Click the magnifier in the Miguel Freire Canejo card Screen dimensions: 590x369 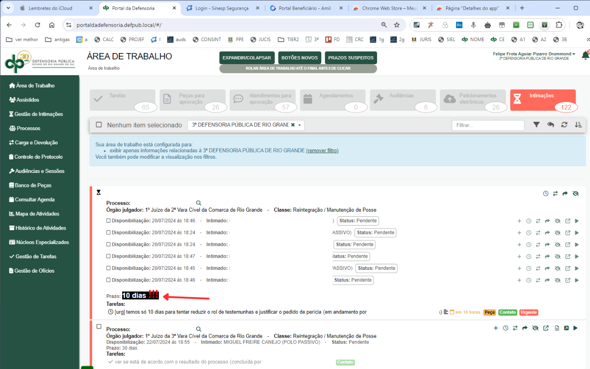tap(199, 329)
